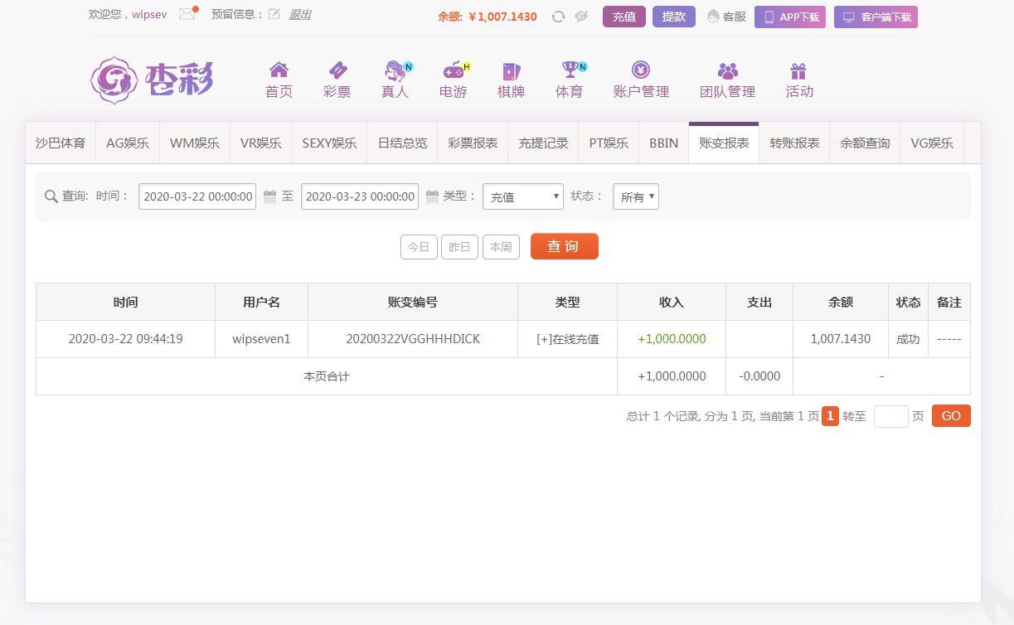Viewport: 1014px width, 625px height.
Task: Open the 彩票 lottery section
Action: tap(337, 80)
